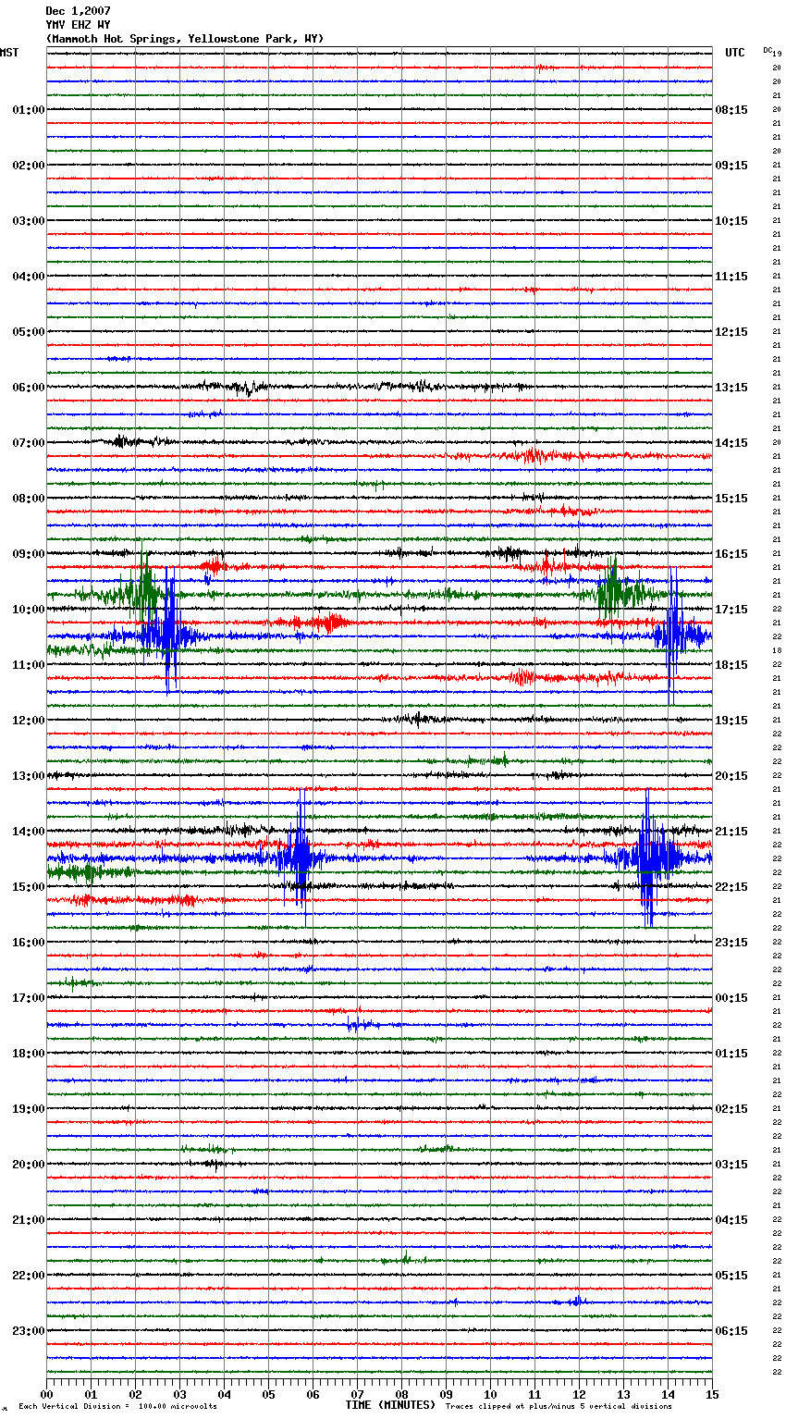The height and width of the screenshot is (1419, 786).
Task: Click the date header 'Dec 1,2007'
Action: click(78, 11)
